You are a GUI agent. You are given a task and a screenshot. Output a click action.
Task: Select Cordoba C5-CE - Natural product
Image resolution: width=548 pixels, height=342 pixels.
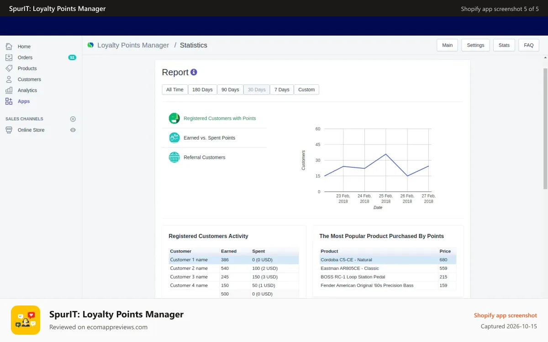346,260
